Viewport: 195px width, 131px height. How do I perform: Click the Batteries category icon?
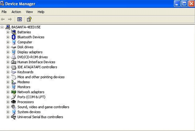coord(14,32)
